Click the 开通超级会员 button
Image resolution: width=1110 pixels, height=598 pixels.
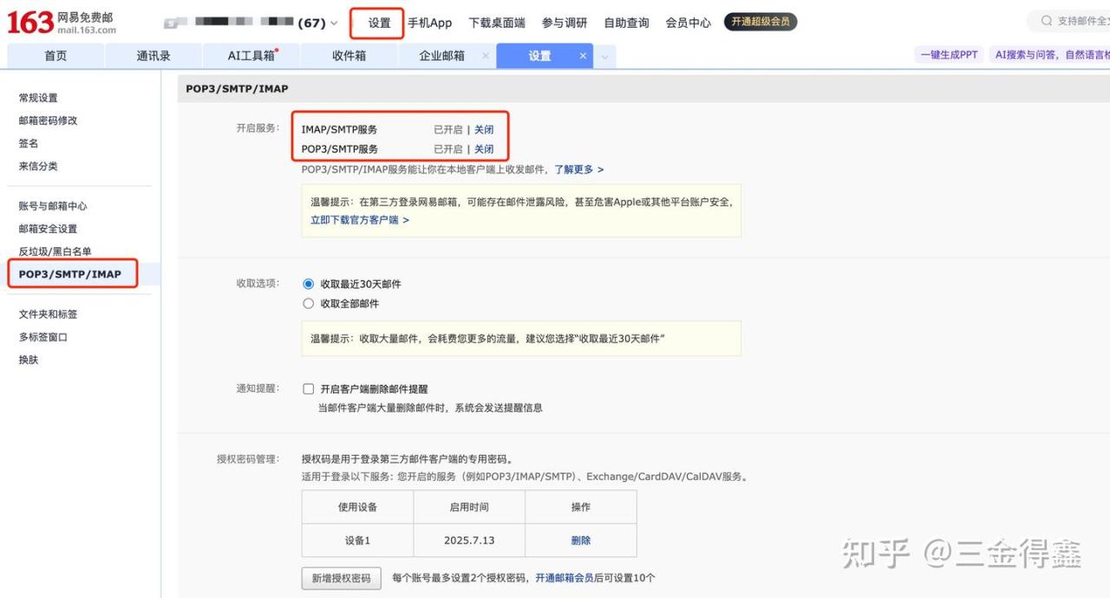(760, 22)
